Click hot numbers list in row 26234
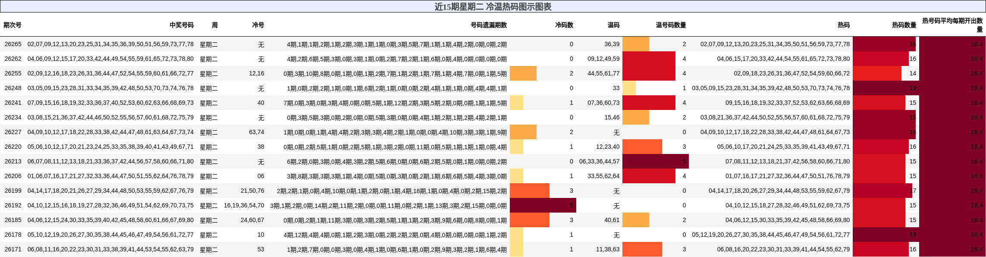The width and height of the screenshot is (986, 257). [x=775, y=117]
